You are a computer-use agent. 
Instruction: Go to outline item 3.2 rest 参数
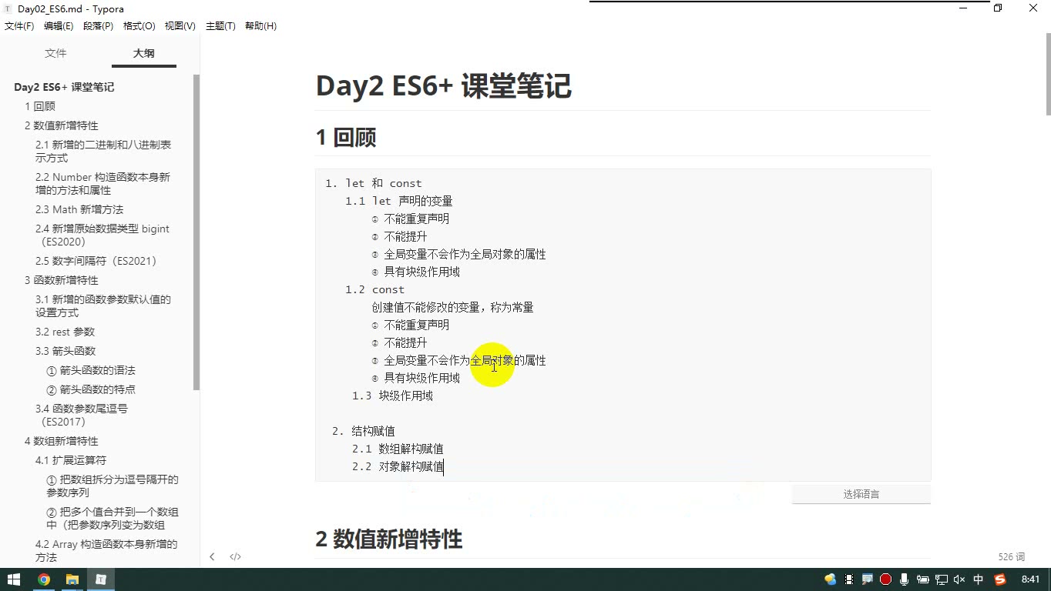click(x=65, y=332)
